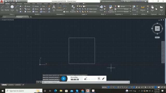The image size is (166, 93).
Task: Click Make Current layer button
Action: [92, 9]
